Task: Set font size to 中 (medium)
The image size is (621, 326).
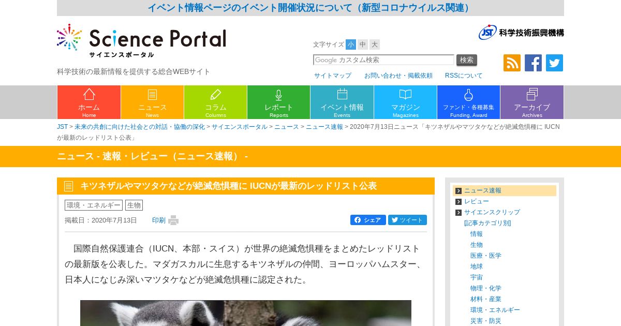Action: point(363,45)
